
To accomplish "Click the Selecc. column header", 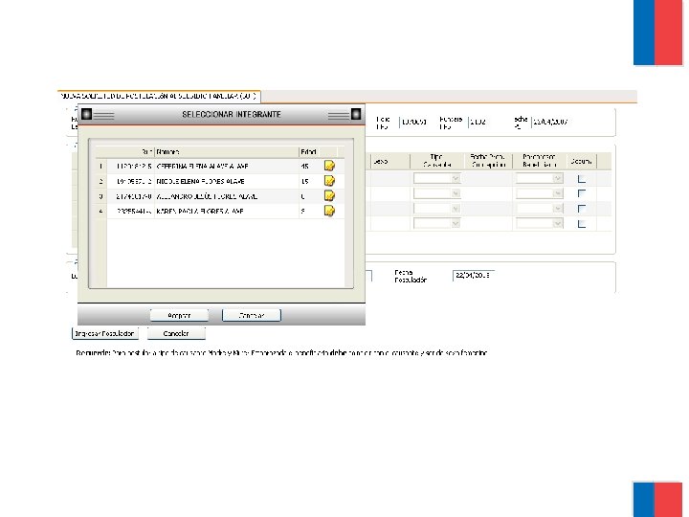I will (x=582, y=161).
